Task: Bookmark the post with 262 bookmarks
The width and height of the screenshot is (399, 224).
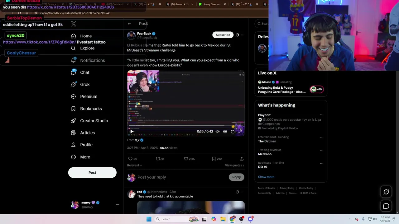Action: (x=214, y=159)
